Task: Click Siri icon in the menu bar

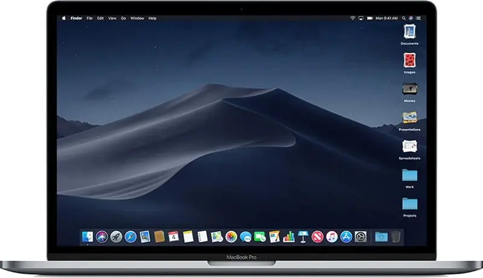Action: 411,18
